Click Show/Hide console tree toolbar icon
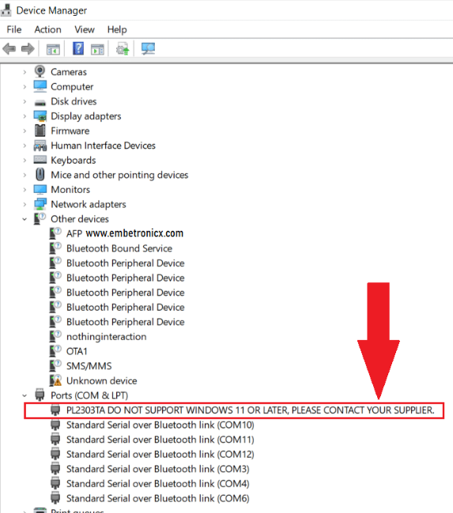This screenshot has width=453, height=513. pyautogui.click(x=53, y=49)
